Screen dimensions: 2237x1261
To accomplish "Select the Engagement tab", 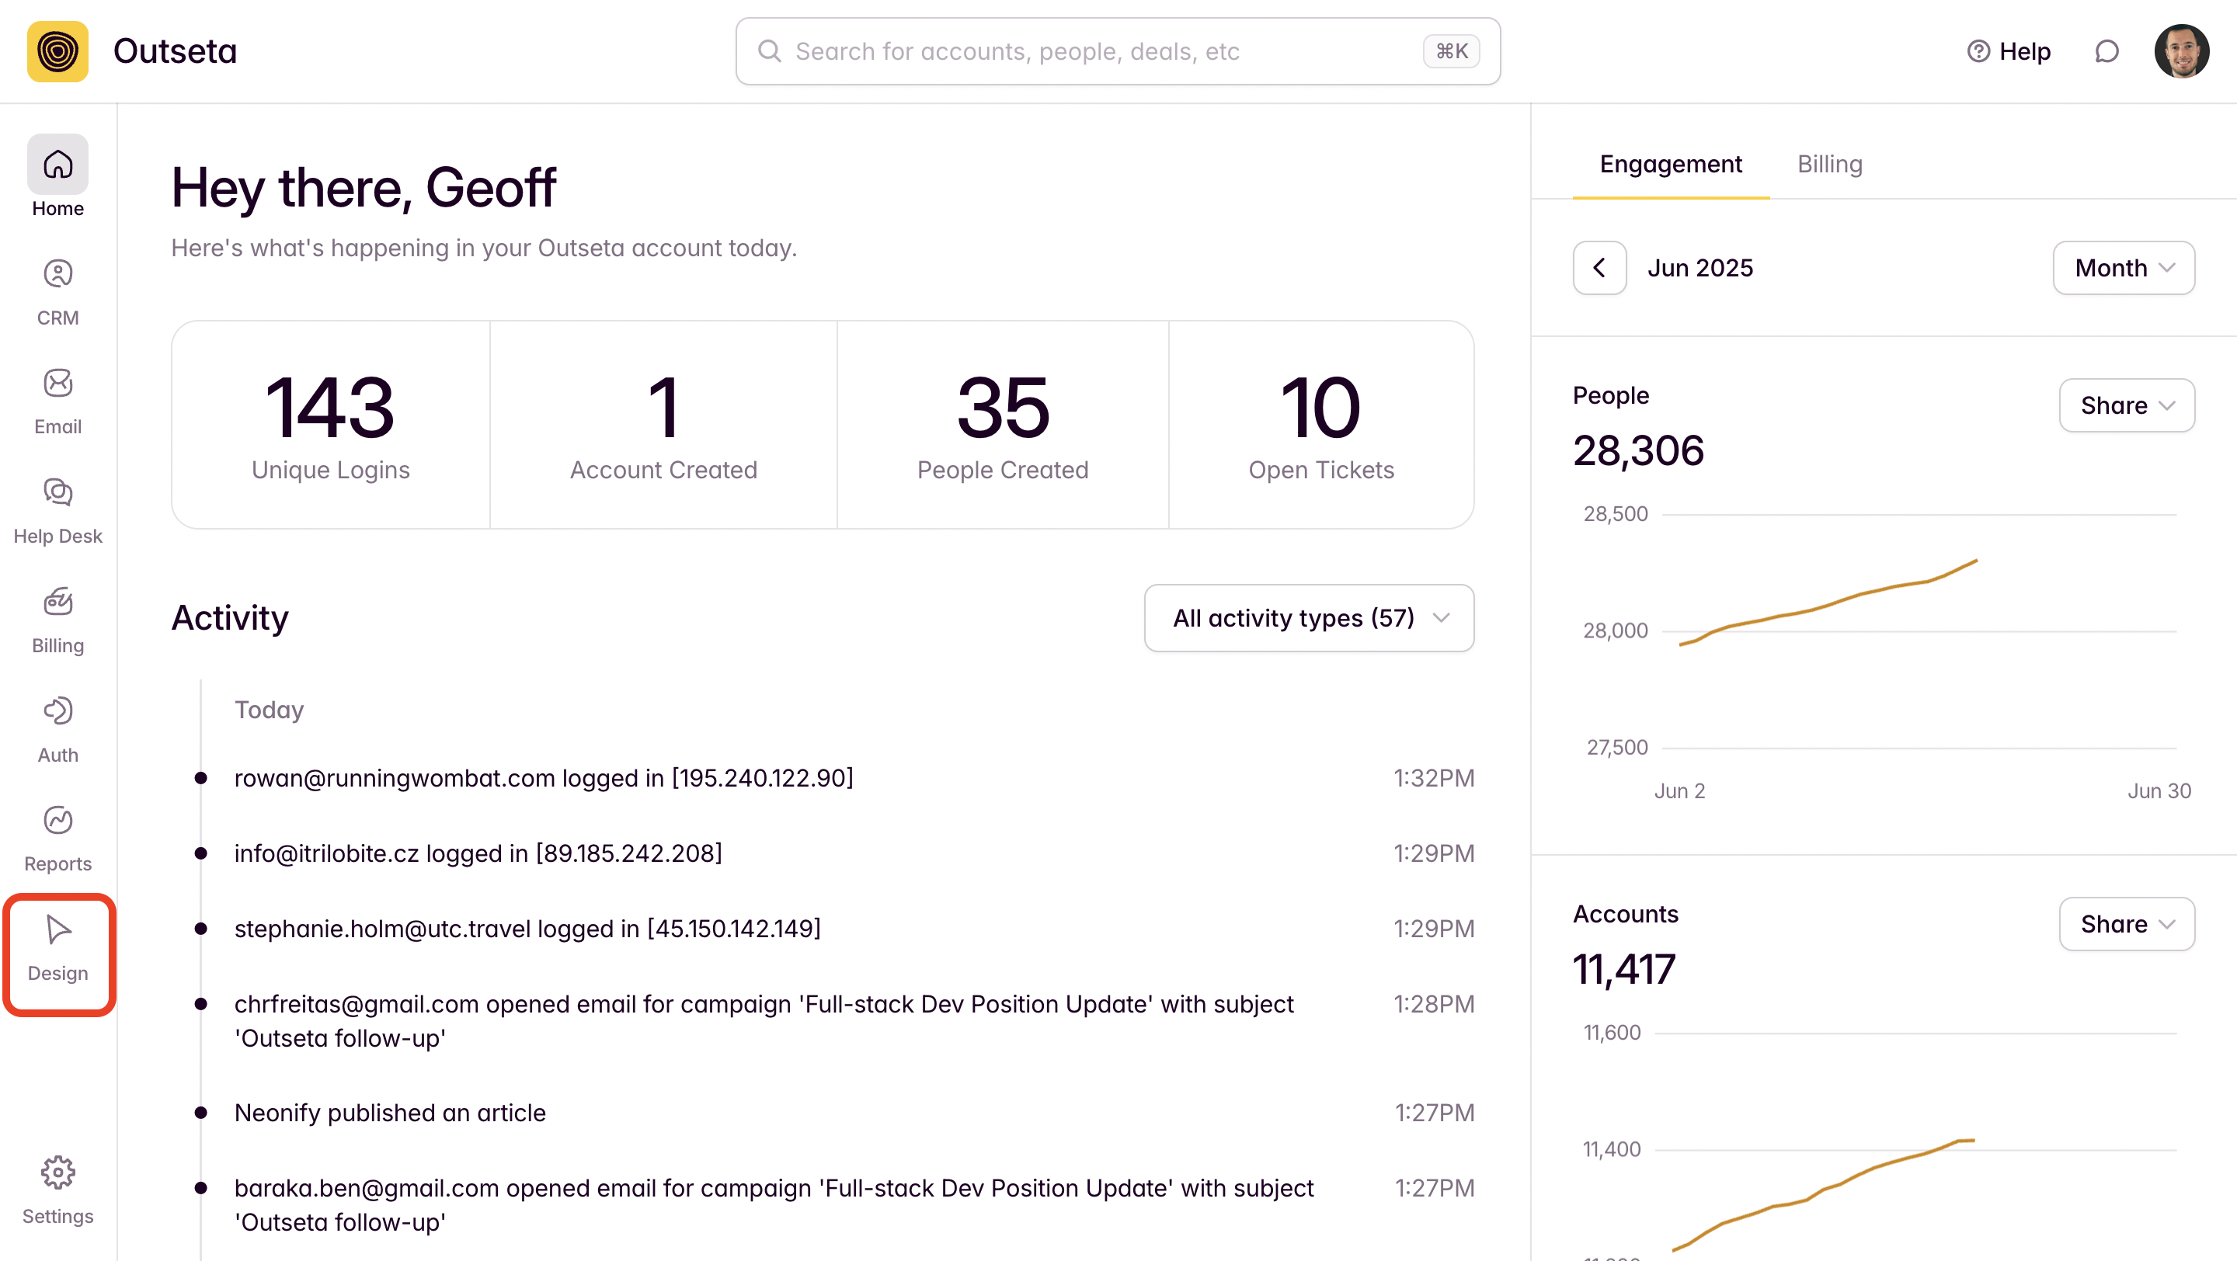I will tap(1670, 164).
